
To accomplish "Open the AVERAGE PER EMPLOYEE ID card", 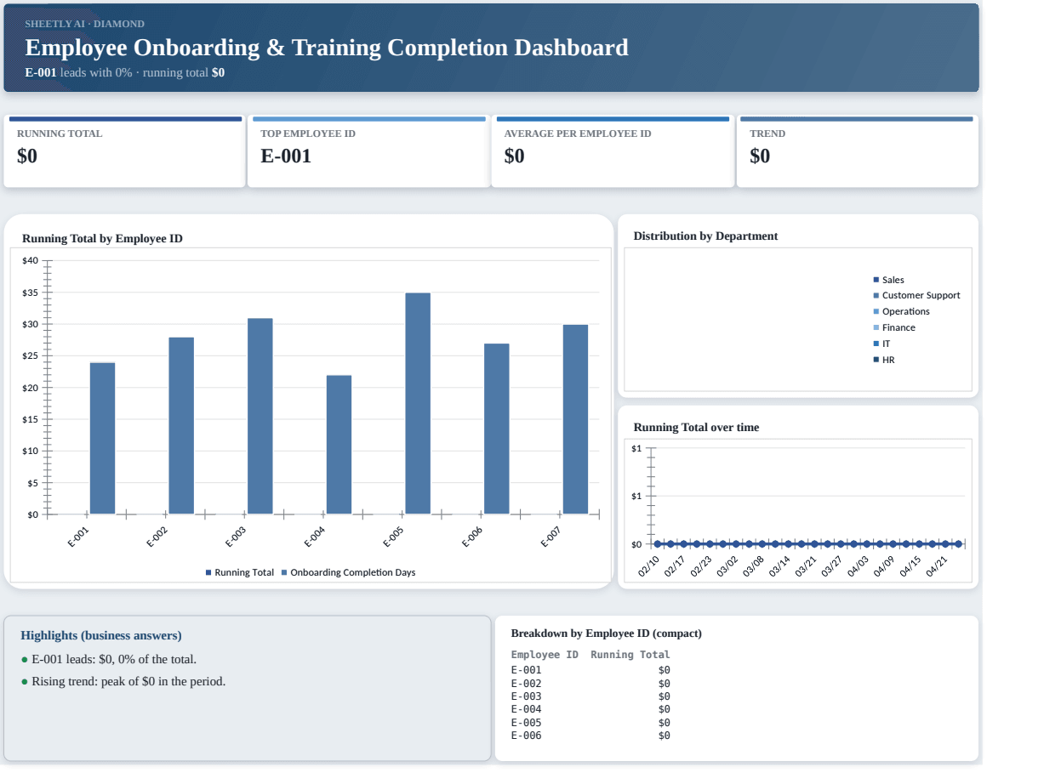I will [x=613, y=151].
